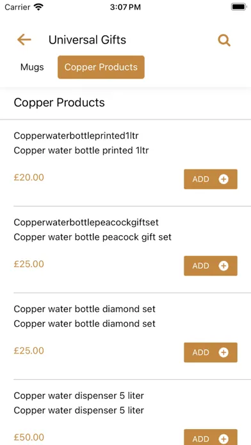Add Copper water bottle printed 1ltr
Image resolution: width=251 pixels, height=445 pixels.
211,179
